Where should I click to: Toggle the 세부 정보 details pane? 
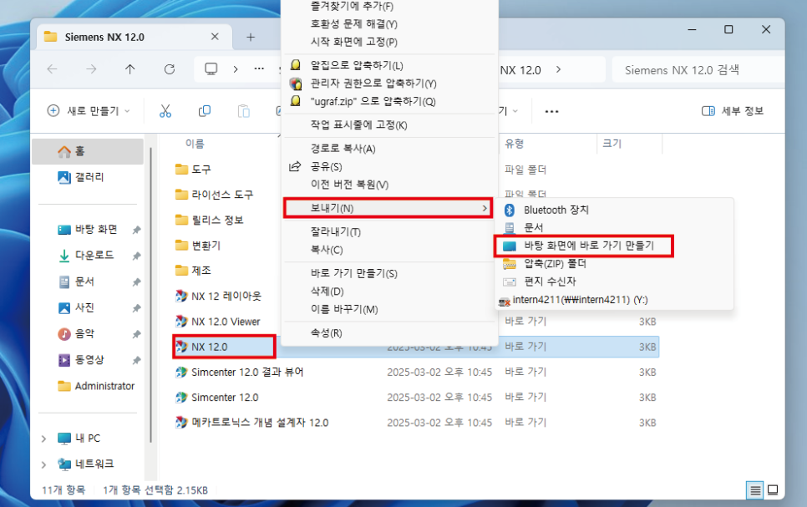(733, 110)
